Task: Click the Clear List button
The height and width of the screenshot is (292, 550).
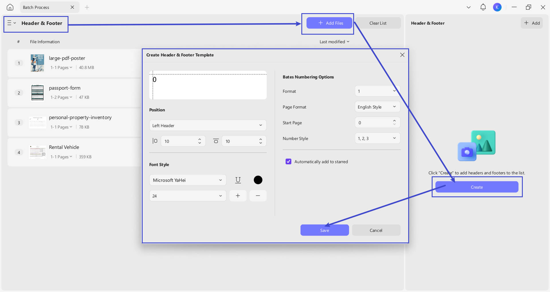Action: tap(378, 23)
